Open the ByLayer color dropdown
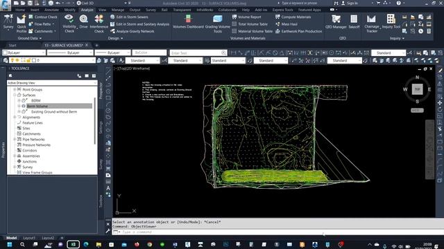This screenshot has width=444, height=249. coord(24,53)
